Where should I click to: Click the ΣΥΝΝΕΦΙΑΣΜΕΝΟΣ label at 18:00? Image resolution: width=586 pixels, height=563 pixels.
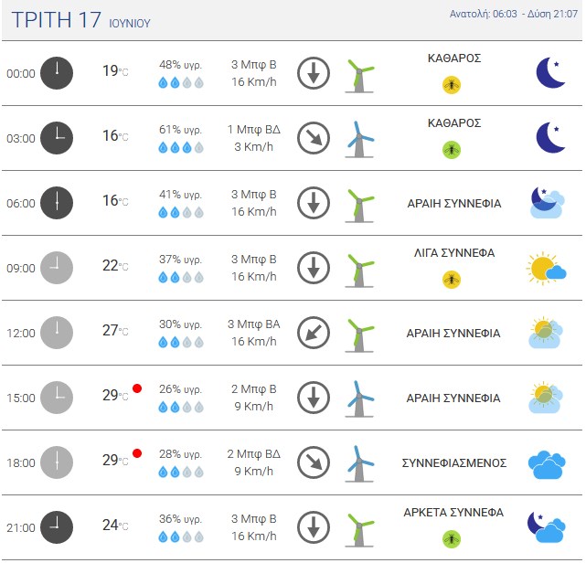click(454, 462)
